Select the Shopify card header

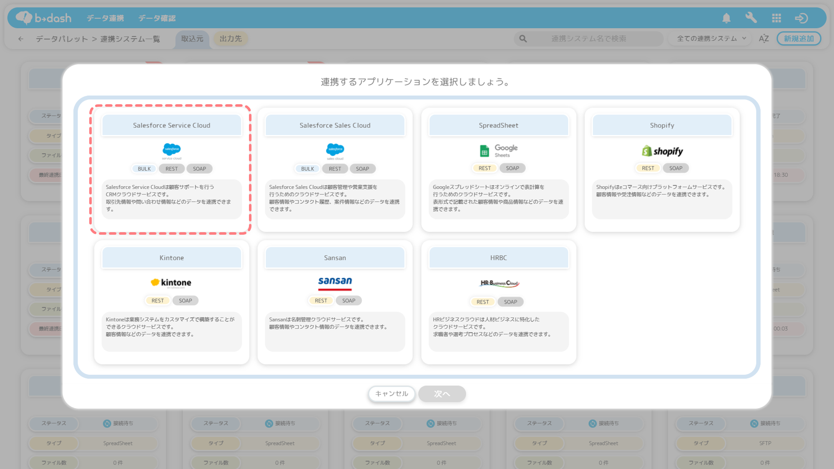(662, 125)
